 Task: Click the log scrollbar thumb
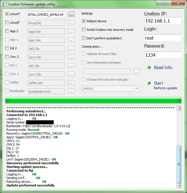click(x=179, y=164)
